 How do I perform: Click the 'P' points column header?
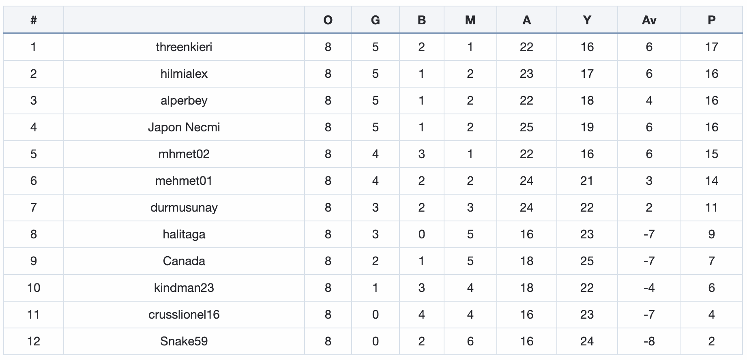(711, 20)
